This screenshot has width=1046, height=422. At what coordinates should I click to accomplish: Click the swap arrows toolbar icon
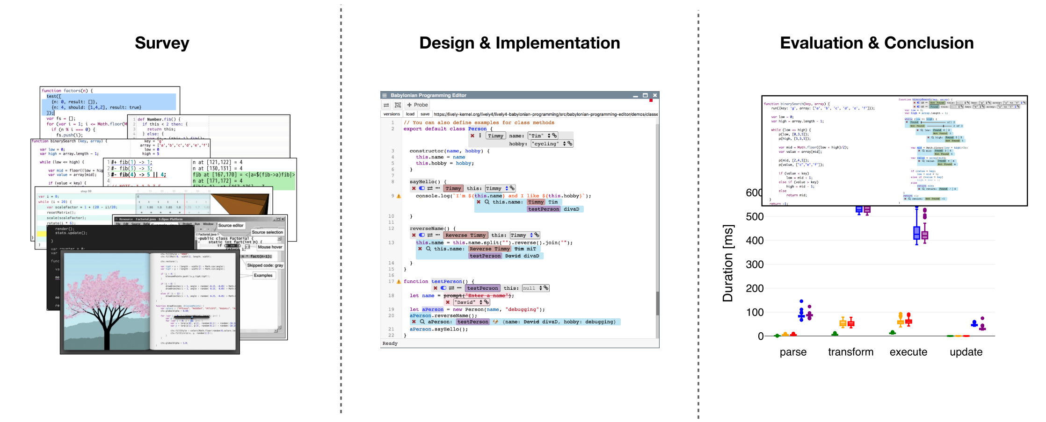click(386, 105)
